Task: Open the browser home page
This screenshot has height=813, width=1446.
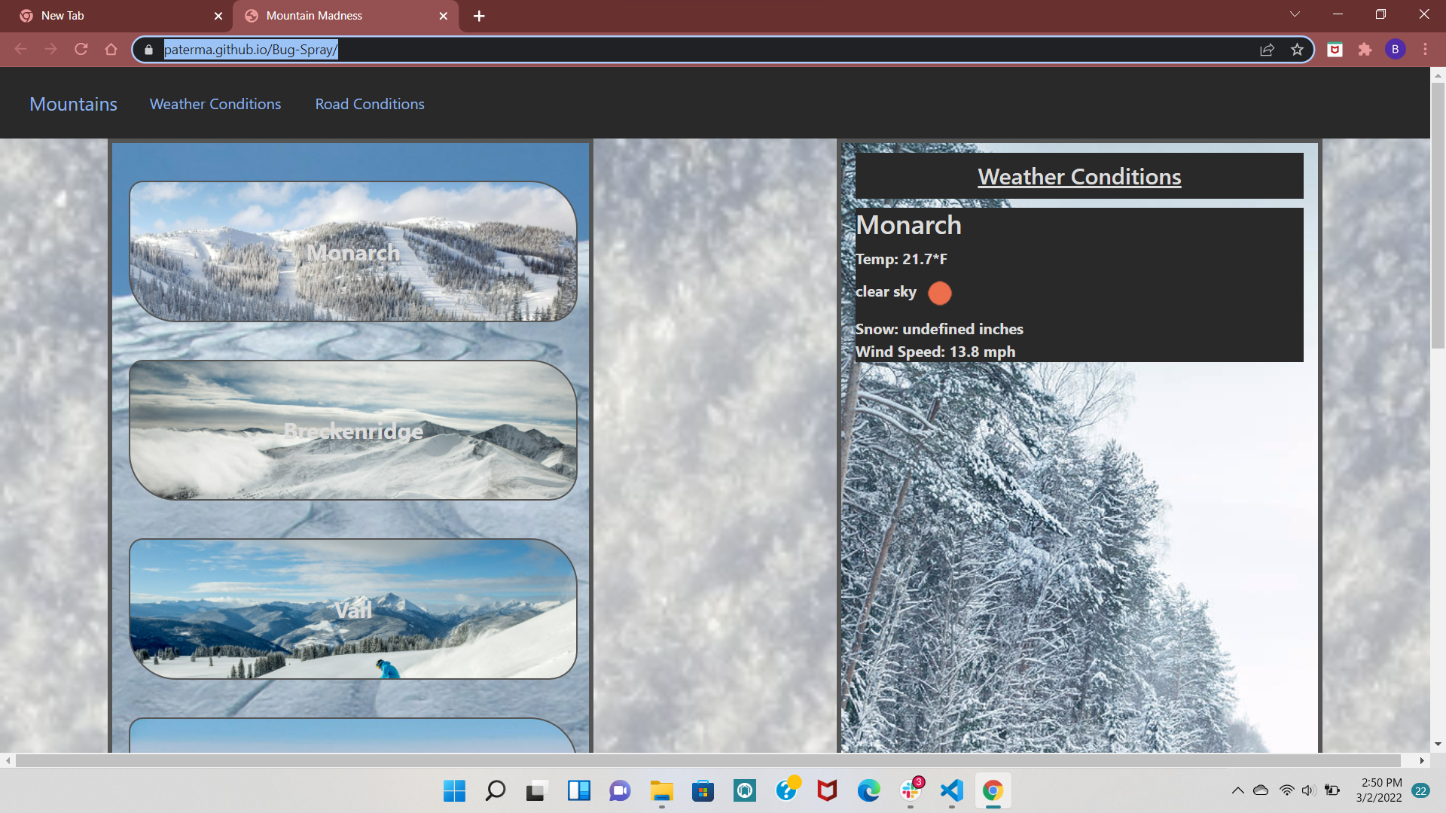Action: click(111, 50)
